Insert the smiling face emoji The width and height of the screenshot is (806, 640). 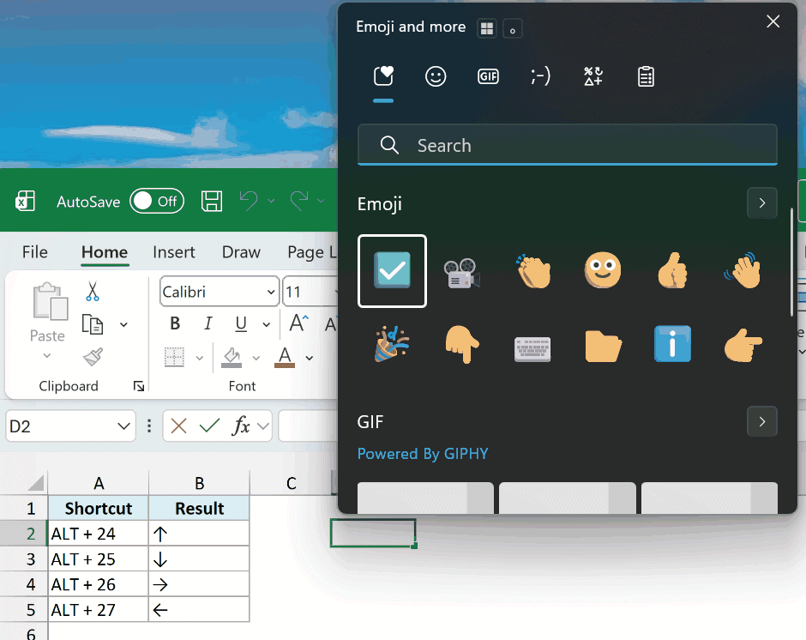click(x=603, y=270)
